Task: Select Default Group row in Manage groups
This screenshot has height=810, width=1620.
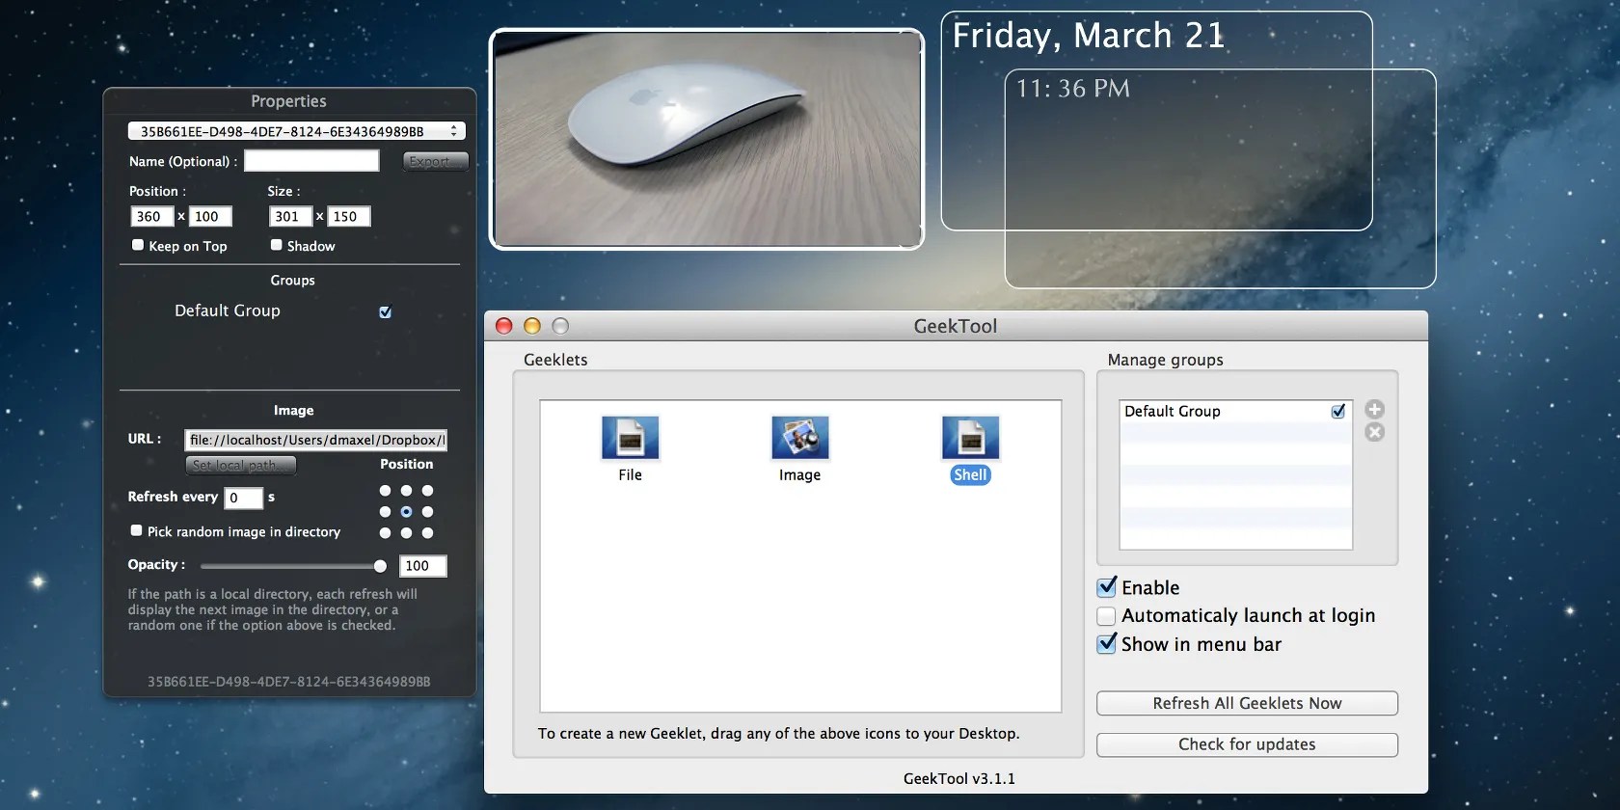Action: click(1235, 411)
